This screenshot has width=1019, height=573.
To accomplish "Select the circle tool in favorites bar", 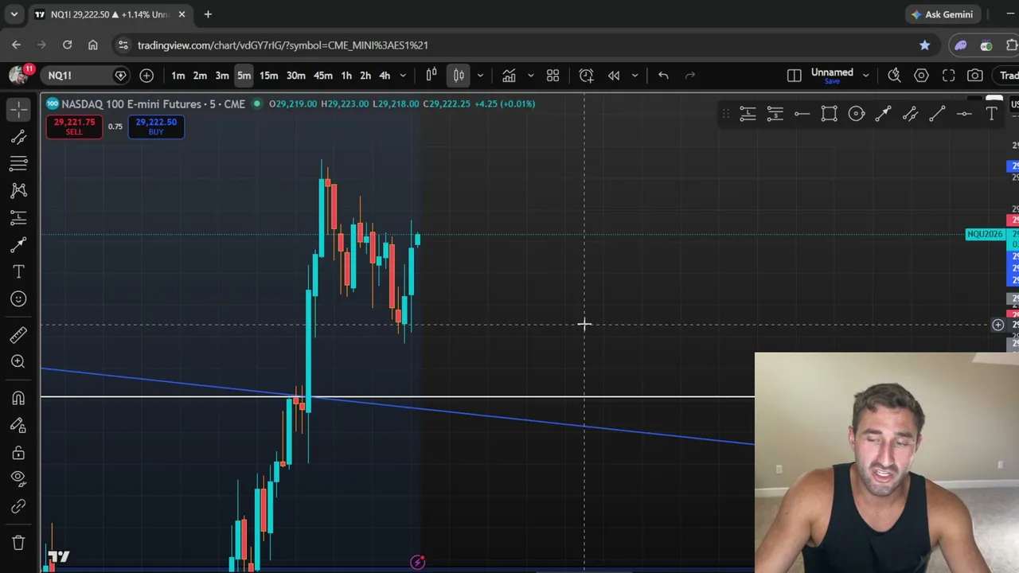I will coord(856,114).
